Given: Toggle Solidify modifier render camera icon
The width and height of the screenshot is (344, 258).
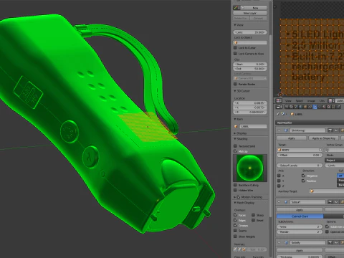Looking at the screenshot, I should (330, 243).
